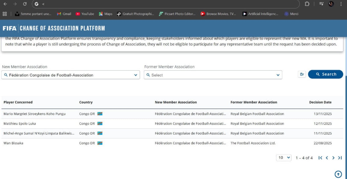
Task: Go to the first page of results
Action: click(320, 158)
